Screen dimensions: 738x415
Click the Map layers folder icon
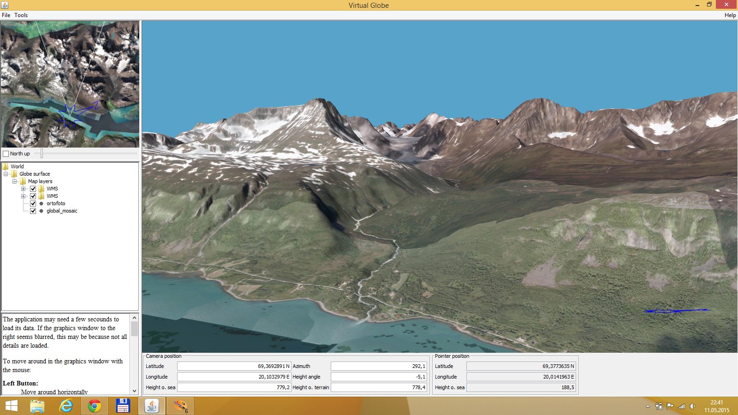(23, 181)
